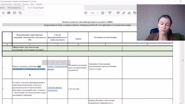Add the document to starred files

3,13
